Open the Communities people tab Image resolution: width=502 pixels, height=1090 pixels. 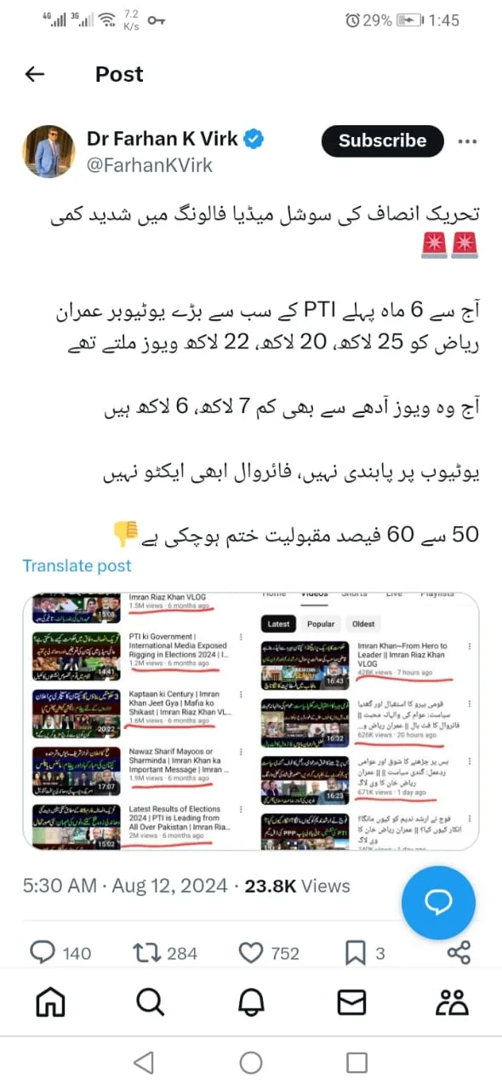[x=452, y=1003]
